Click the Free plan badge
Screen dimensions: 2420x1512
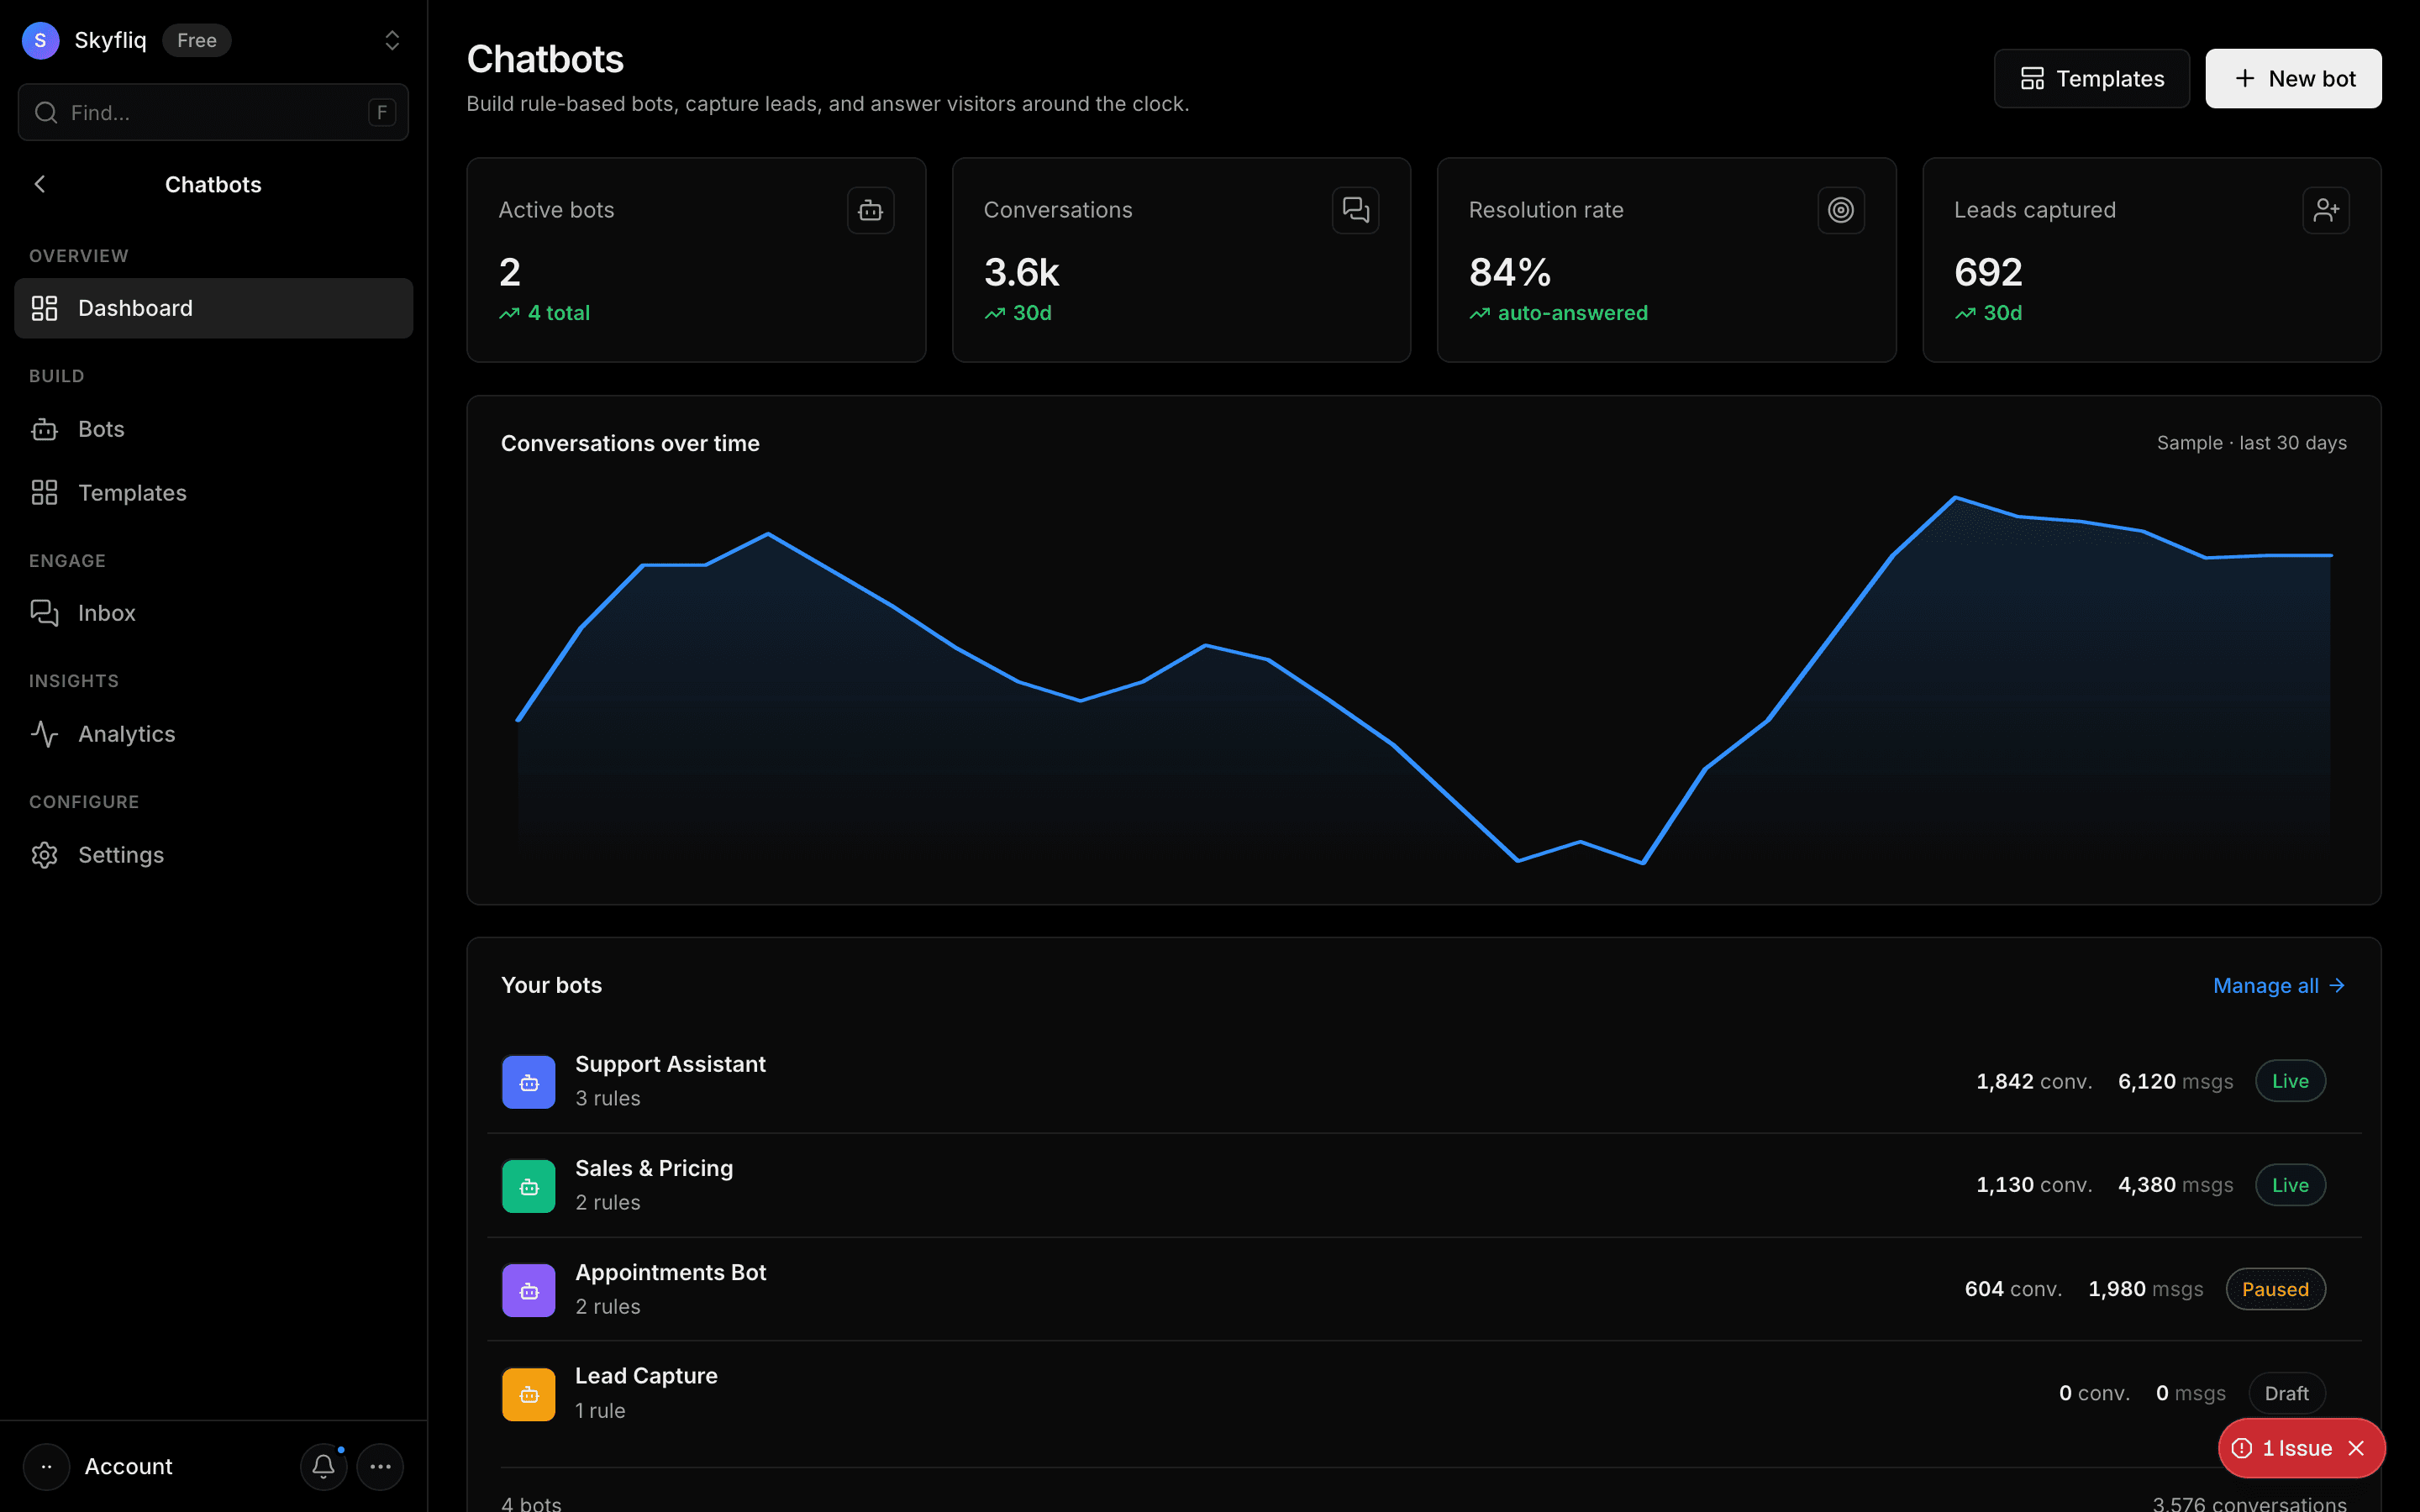[197, 40]
